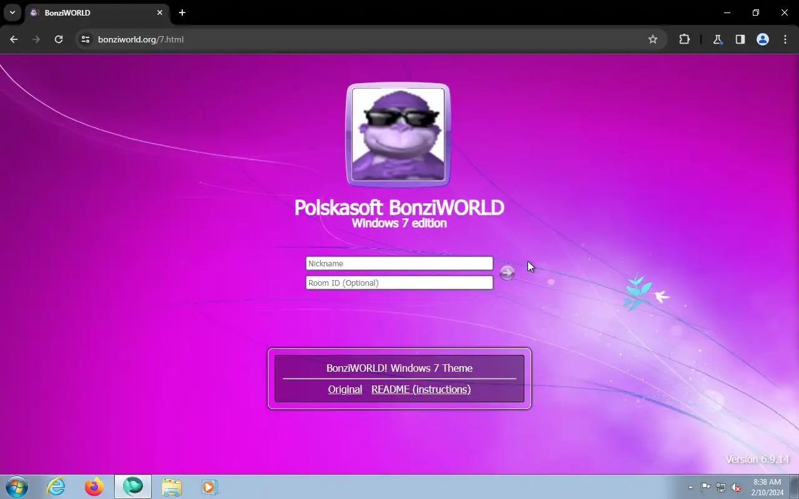Click the Nickname input field
Viewport: 799px width, 499px height.
point(399,263)
